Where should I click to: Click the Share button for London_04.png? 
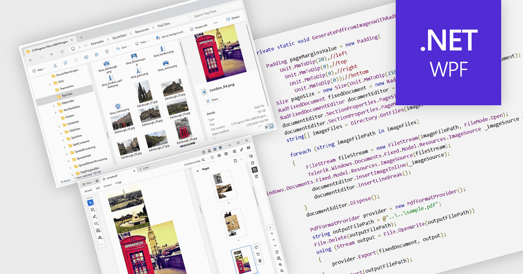point(212,100)
